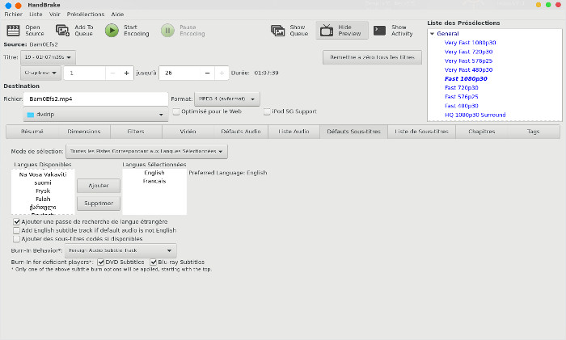This screenshot has width=566, height=340.
Task: Open the Show Queue panel
Action: 278,31
